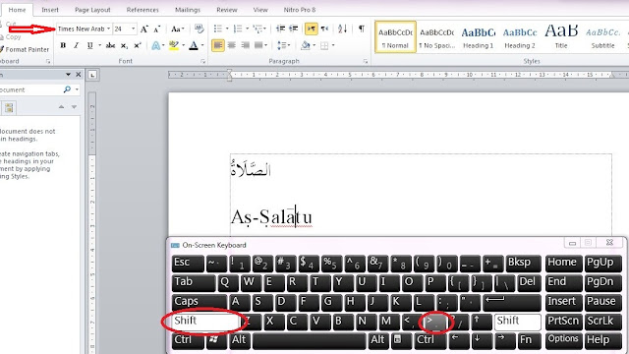Center the paragraph text

click(232, 45)
